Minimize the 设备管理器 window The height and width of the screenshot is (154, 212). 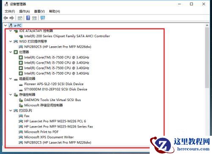tap(179, 4)
